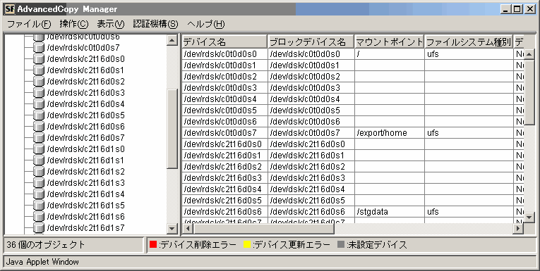Click table vertical scroll down arrow
540x271 pixels.
pyautogui.click(x=529, y=217)
